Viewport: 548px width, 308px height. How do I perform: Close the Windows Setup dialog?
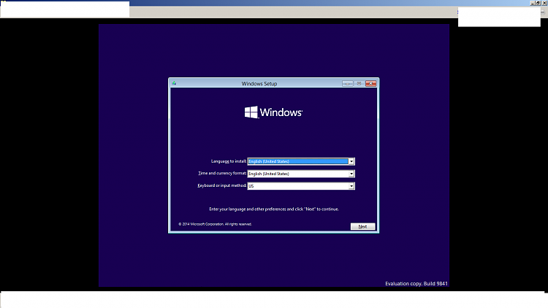point(370,83)
